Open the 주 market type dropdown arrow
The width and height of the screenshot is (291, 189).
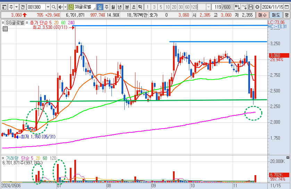17,7
